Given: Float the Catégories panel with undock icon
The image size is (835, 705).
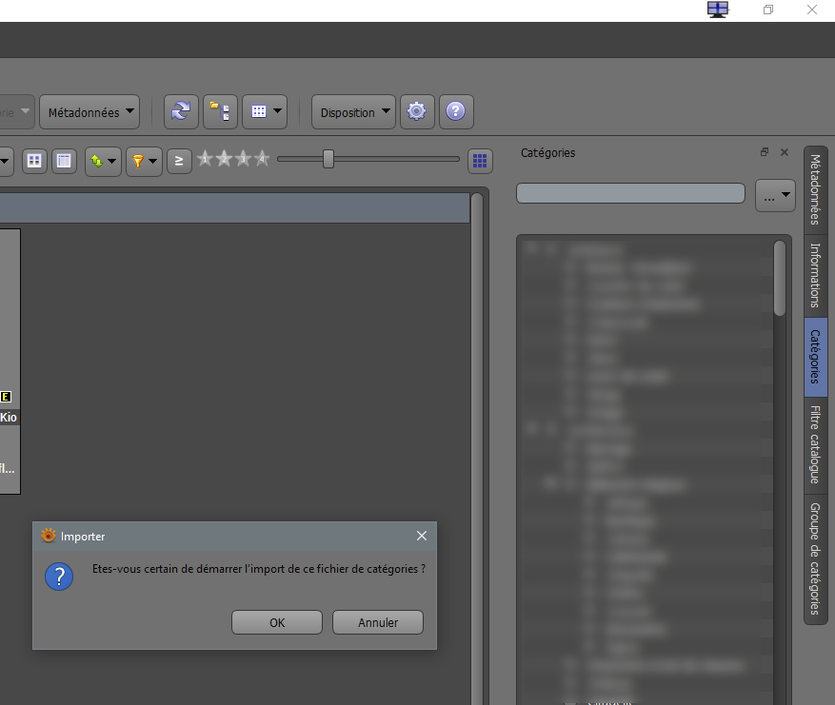Looking at the screenshot, I should 764,152.
